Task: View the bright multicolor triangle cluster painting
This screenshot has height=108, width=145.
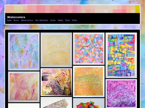Action: point(89,103)
